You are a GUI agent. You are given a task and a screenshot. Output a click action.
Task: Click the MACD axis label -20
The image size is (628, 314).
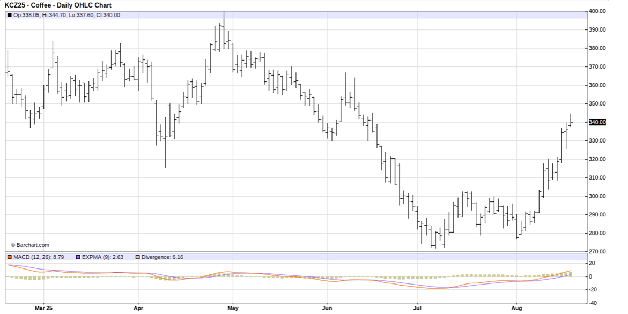[x=593, y=289]
